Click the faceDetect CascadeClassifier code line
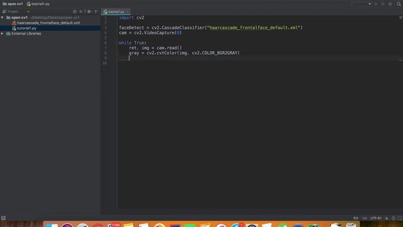403x227 pixels. [x=211, y=28]
